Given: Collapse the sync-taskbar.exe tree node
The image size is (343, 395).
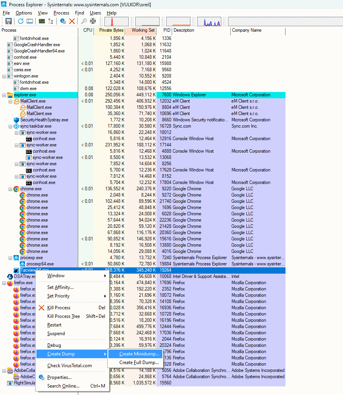Looking at the screenshot, I should coord(10,126).
